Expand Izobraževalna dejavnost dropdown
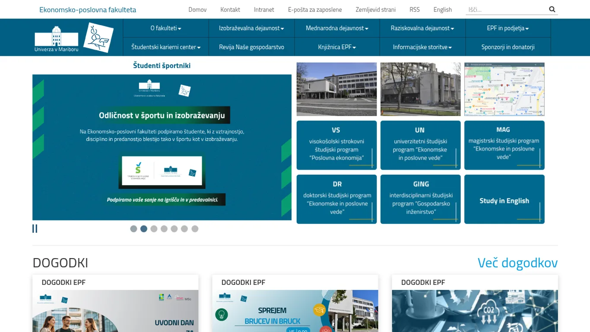The height and width of the screenshot is (332, 590). [x=251, y=28]
